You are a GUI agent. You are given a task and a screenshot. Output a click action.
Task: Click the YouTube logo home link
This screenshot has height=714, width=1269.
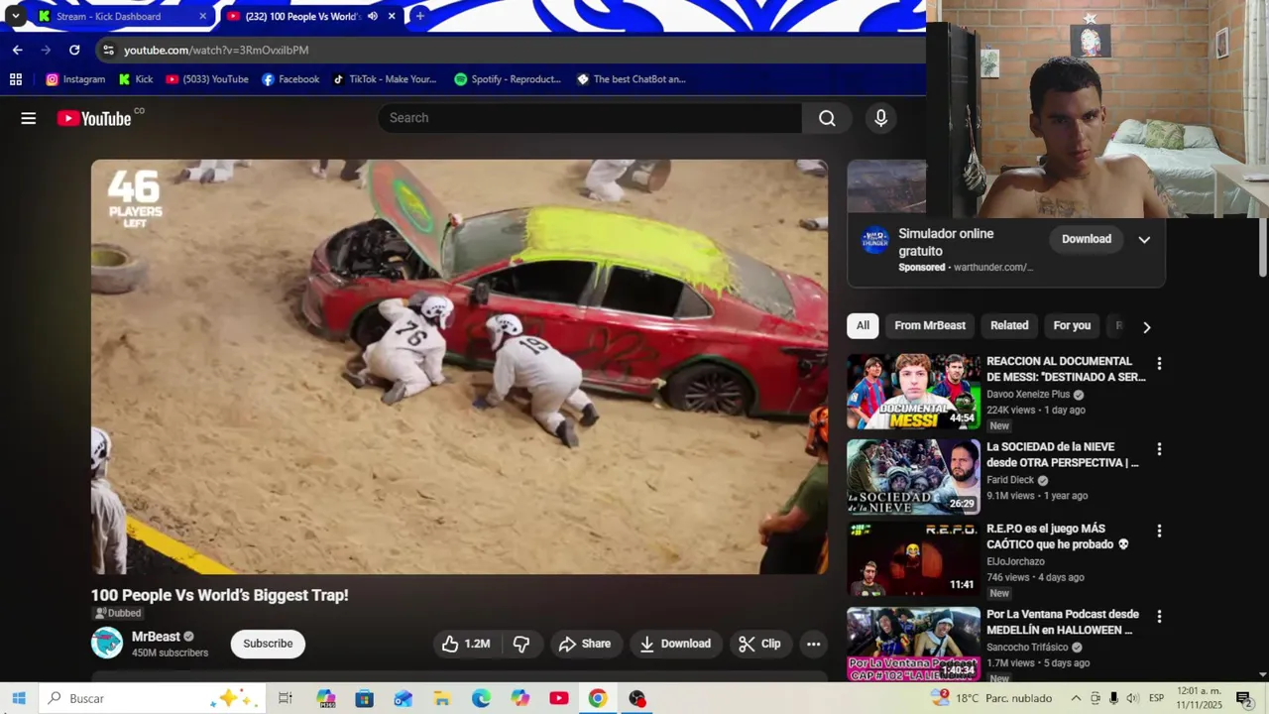pos(94,118)
